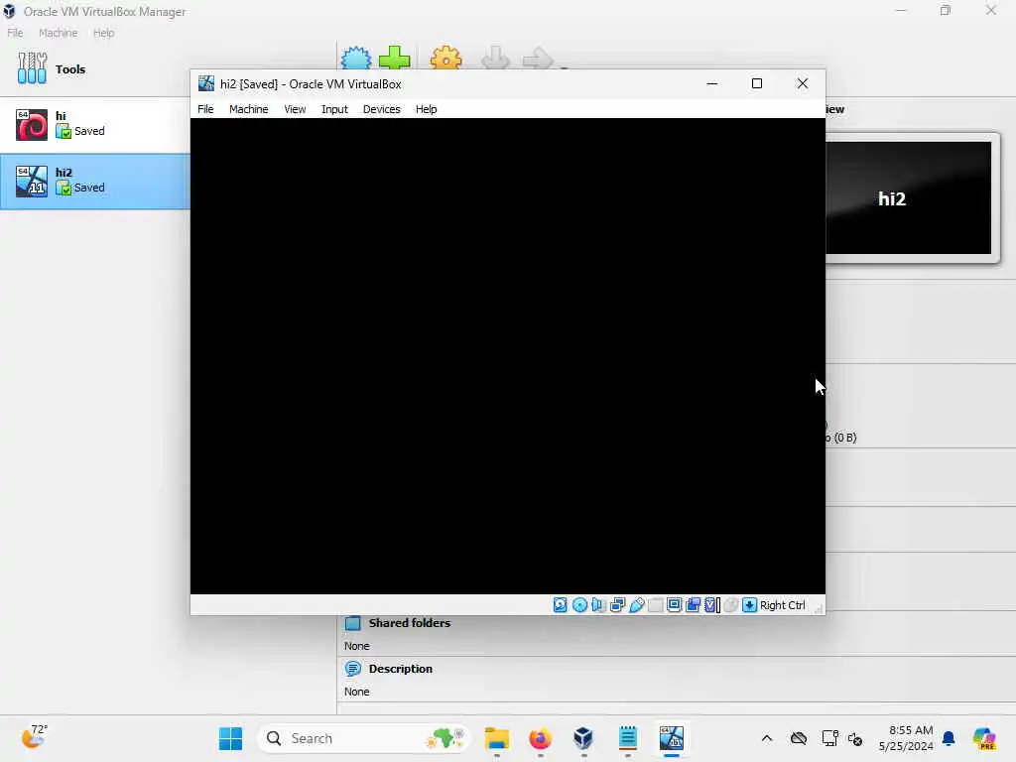
Task: Click the hard disk activity indicator in status bar
Action: 561,604
